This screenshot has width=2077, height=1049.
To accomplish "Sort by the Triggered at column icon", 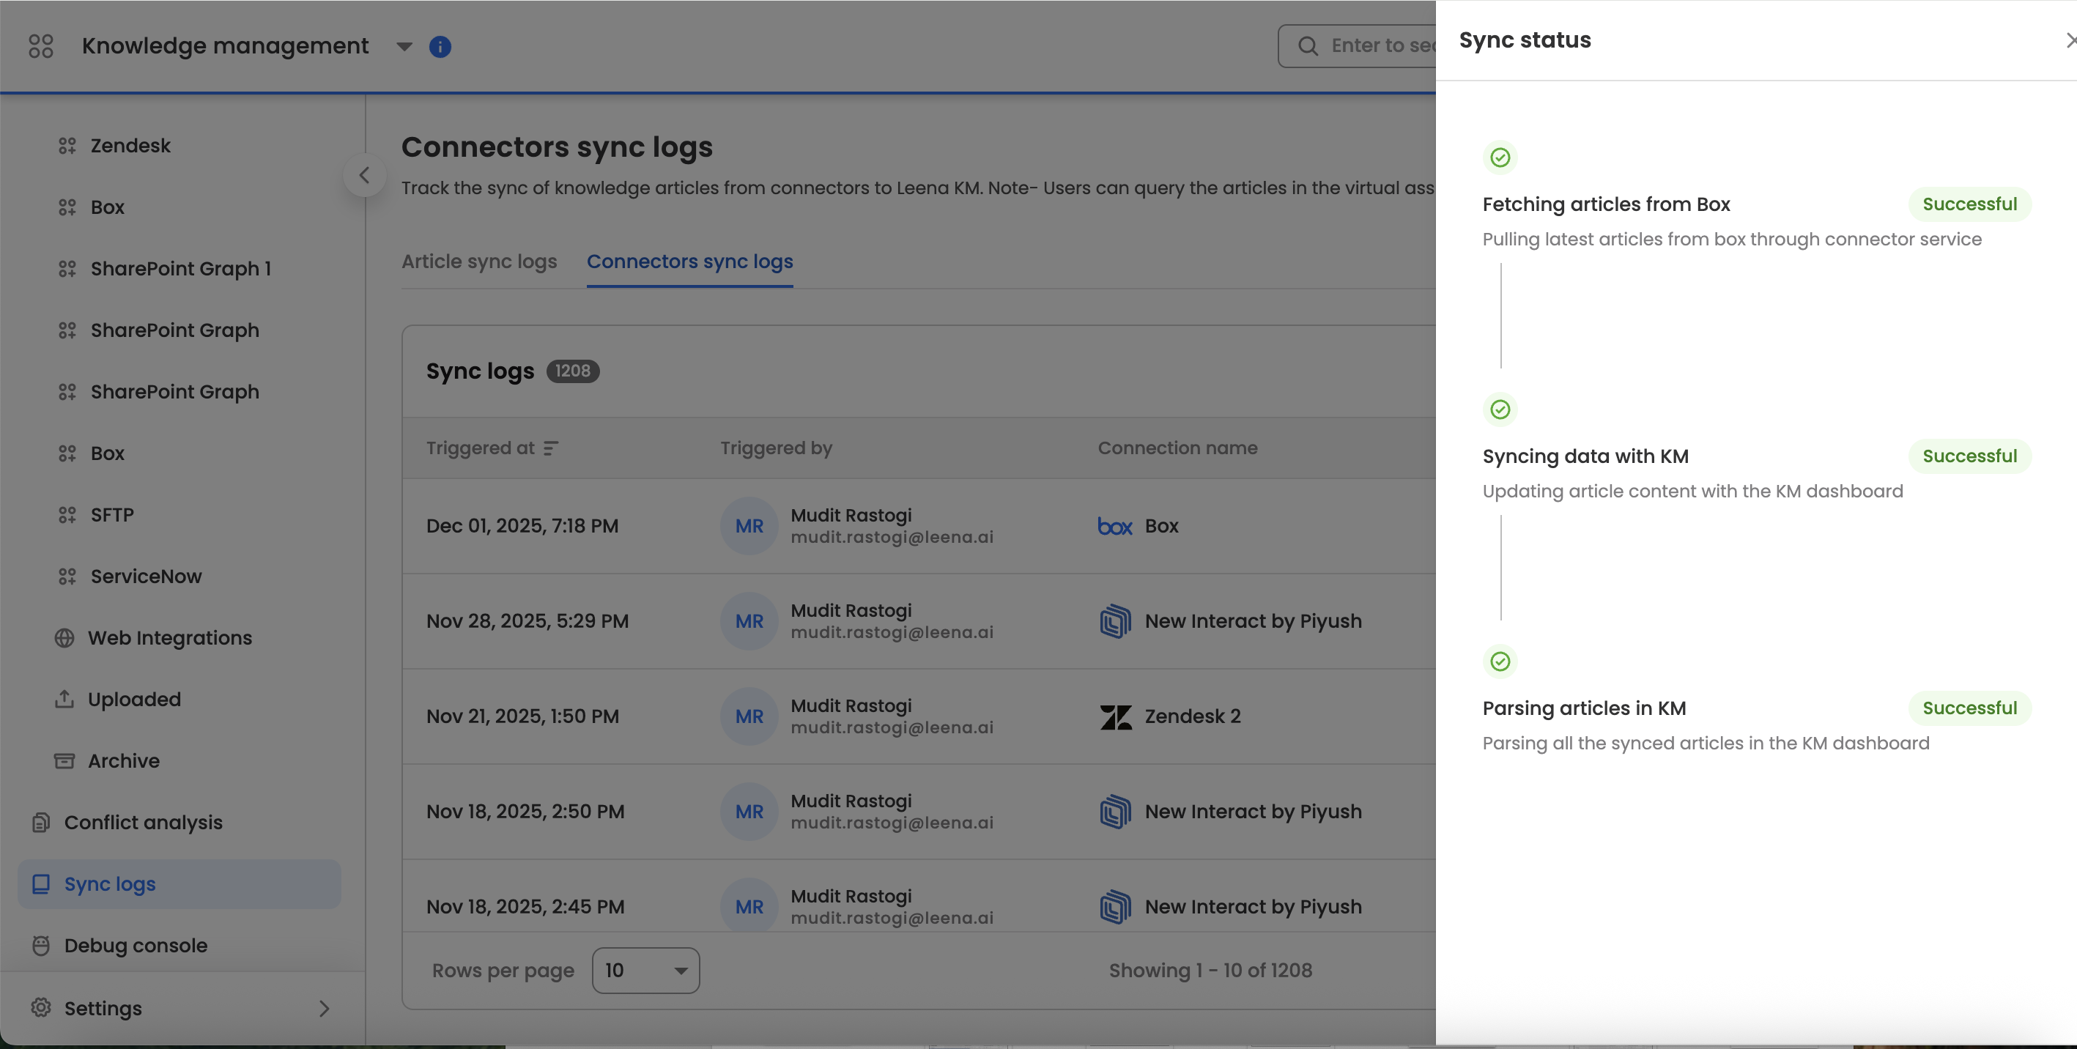I will [551, 448].
